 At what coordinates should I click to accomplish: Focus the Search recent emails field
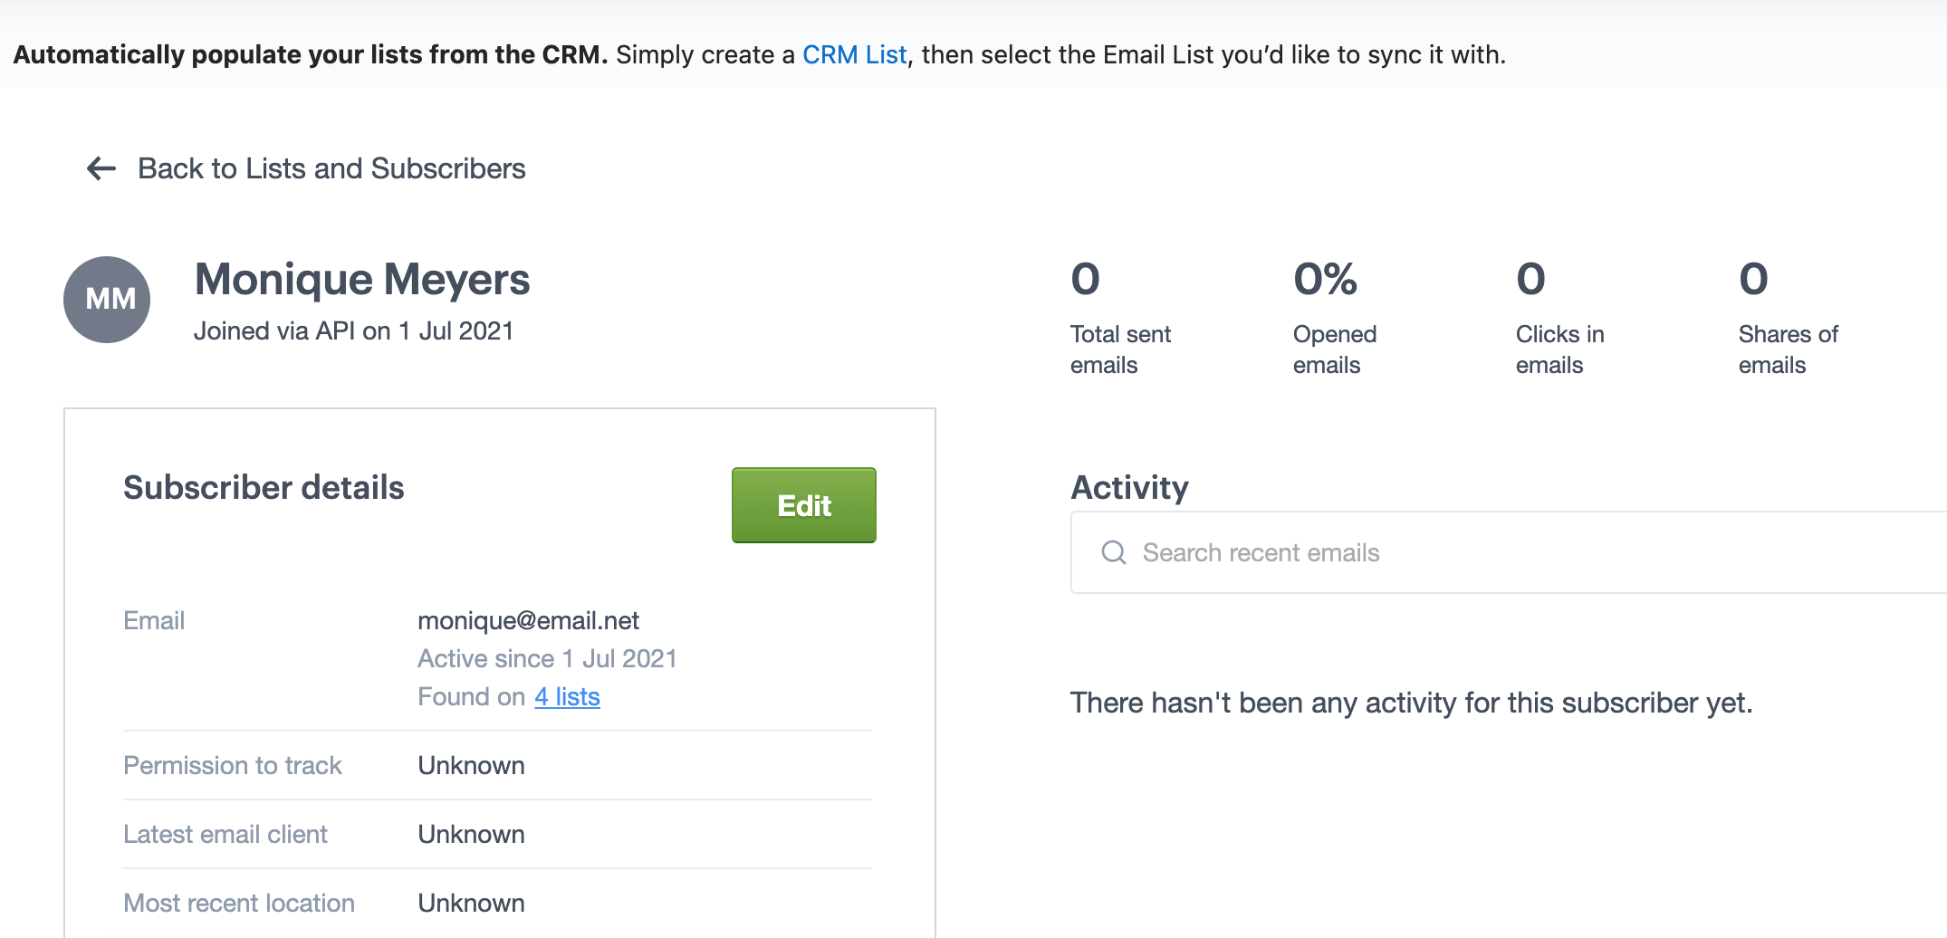pyautogui.click(x=1509, y=552)
